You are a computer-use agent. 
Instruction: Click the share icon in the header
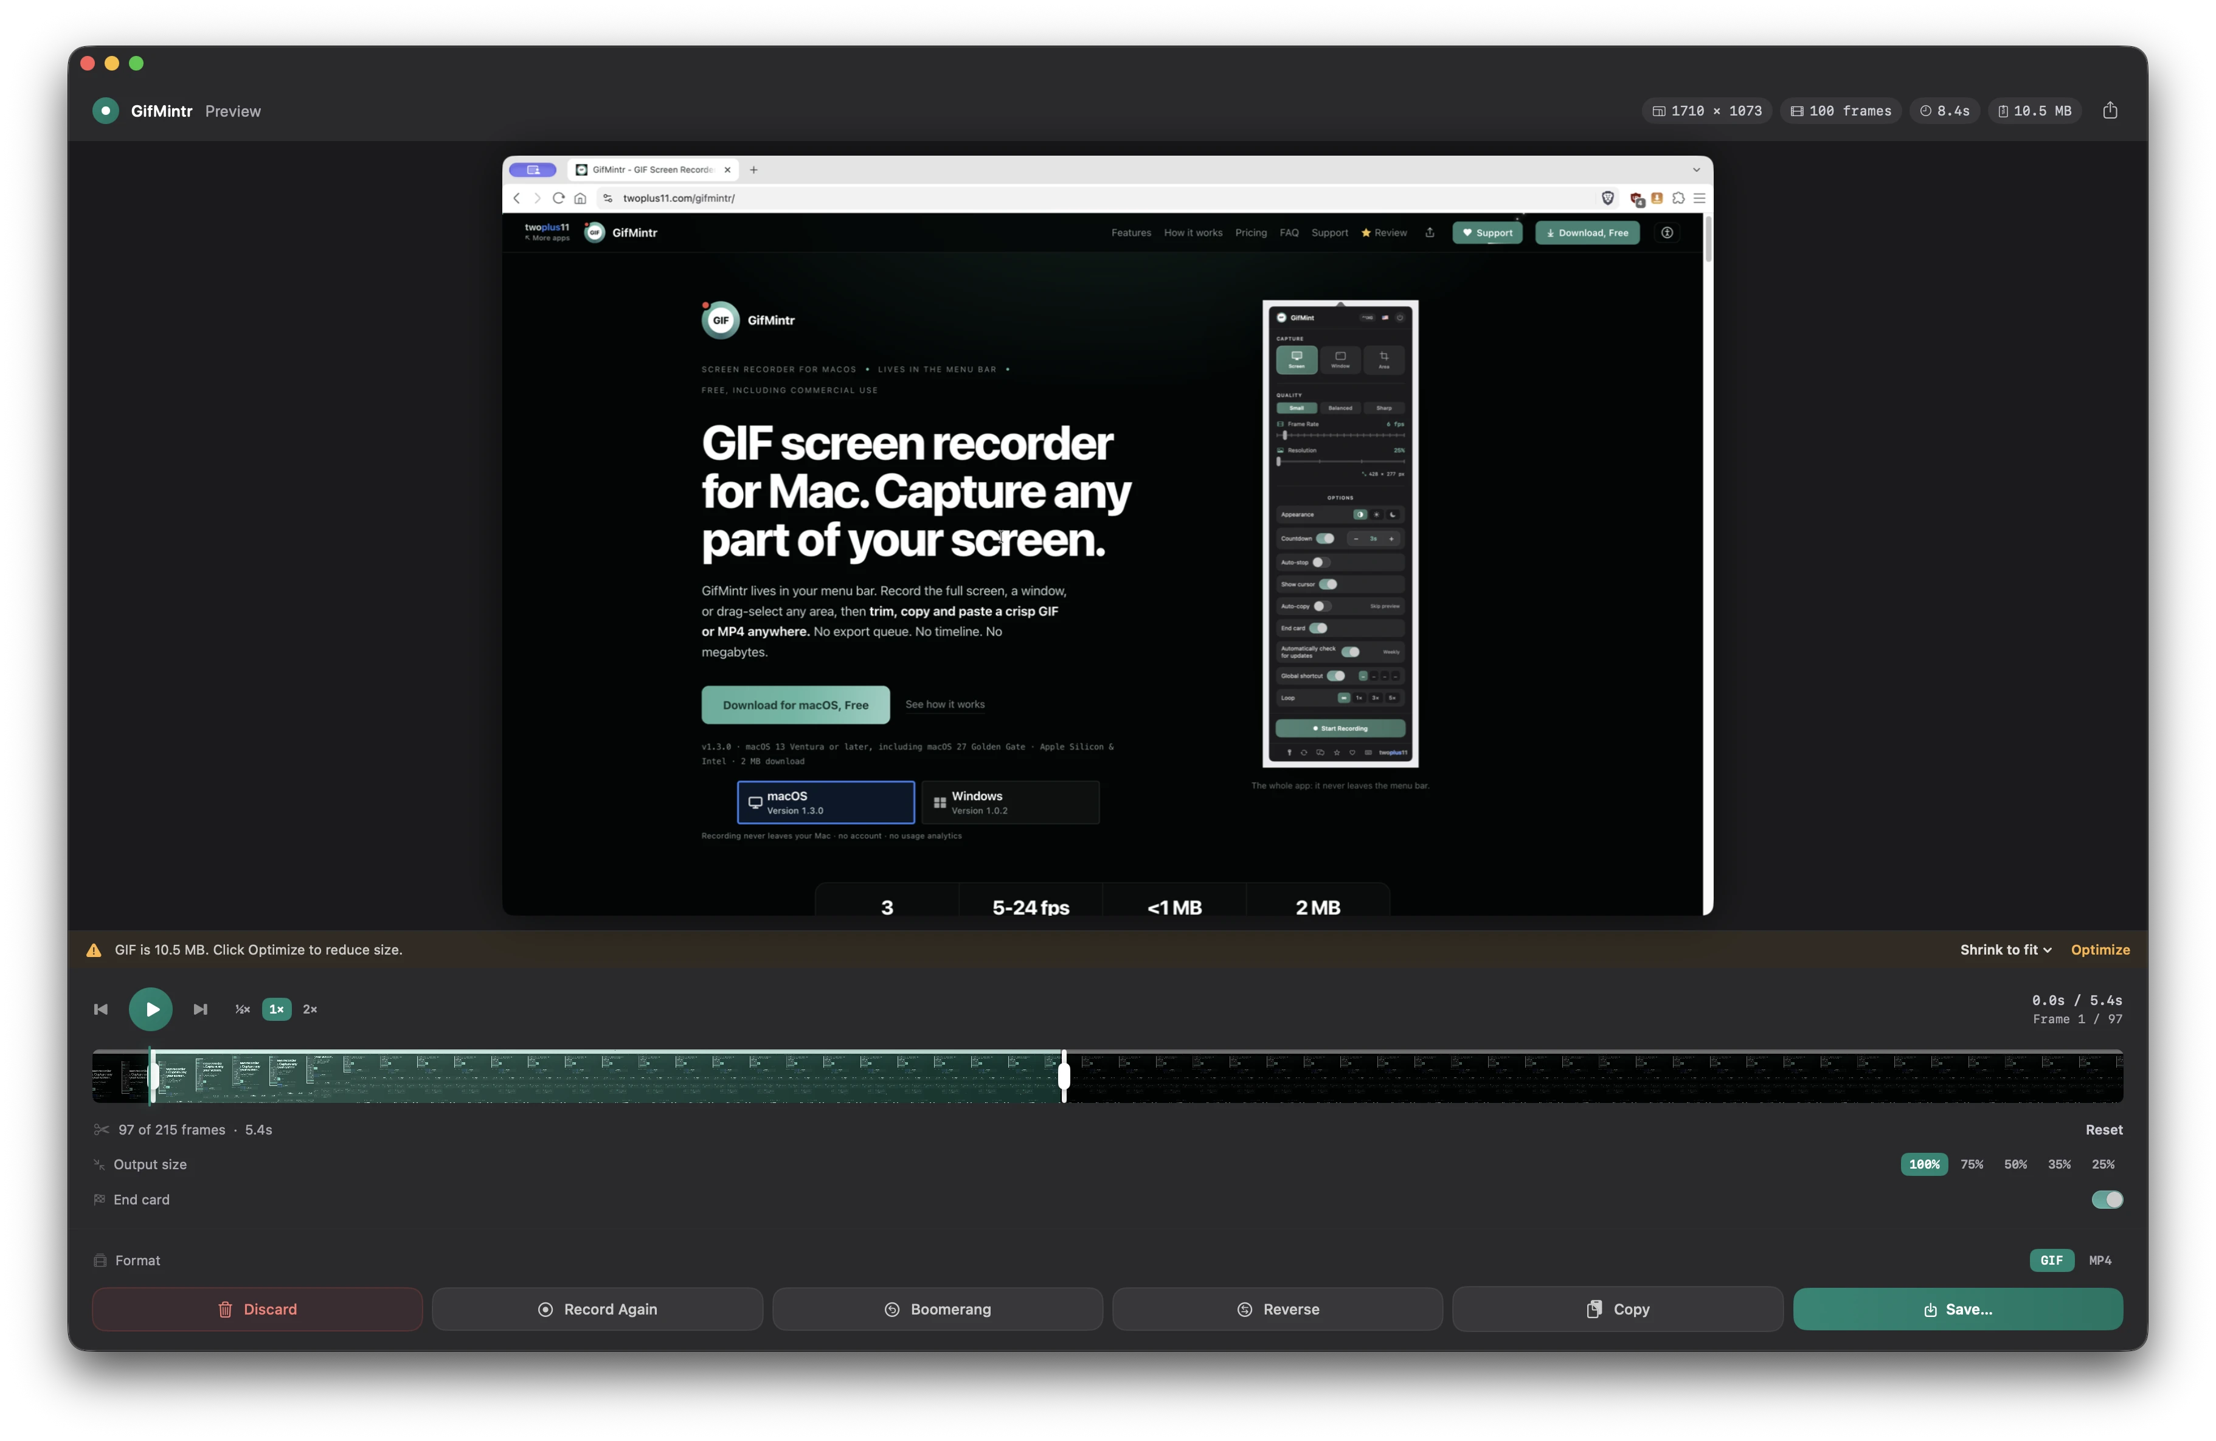[x=2110, y=111]
